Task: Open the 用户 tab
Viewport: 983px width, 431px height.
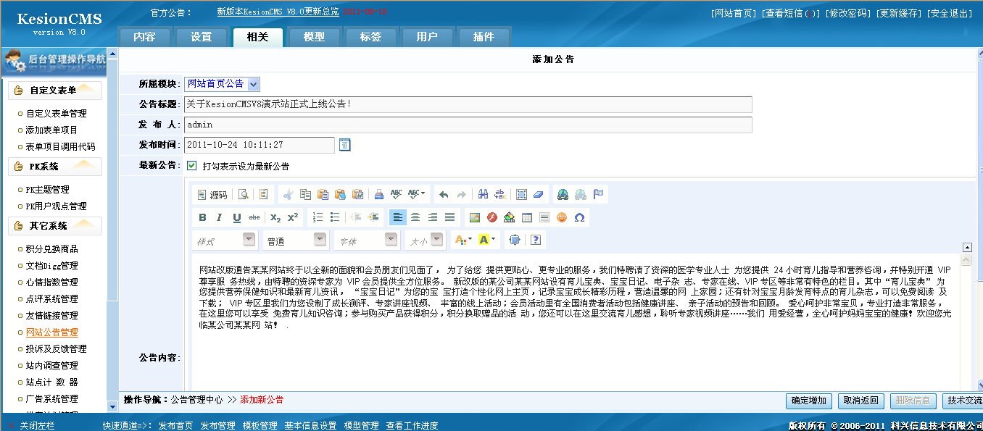Action: pos(427,37)
